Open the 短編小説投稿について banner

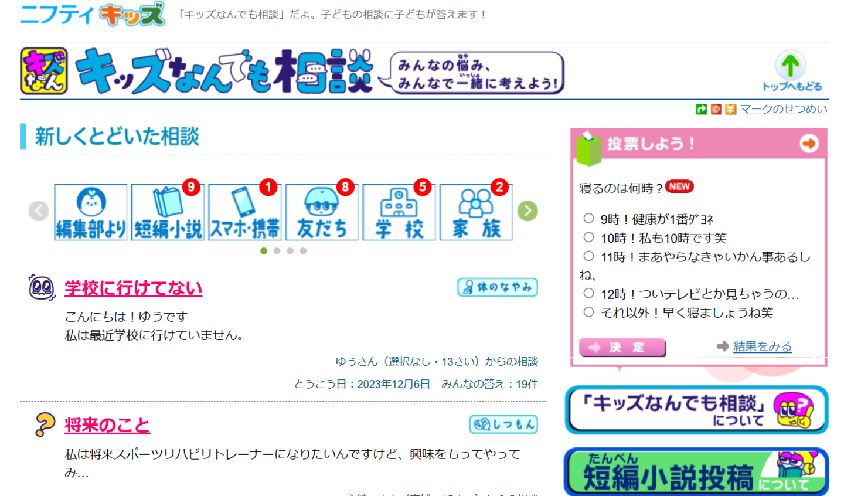pos(696,473)
